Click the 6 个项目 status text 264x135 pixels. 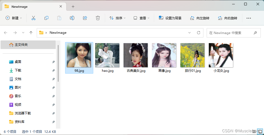point(10,132)
